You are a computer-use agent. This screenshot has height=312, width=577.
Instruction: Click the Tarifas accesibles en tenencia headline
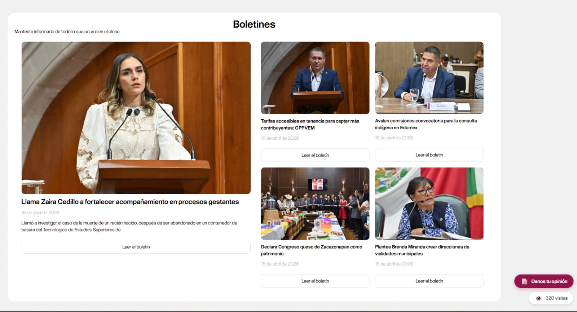(x=310, y=124)
